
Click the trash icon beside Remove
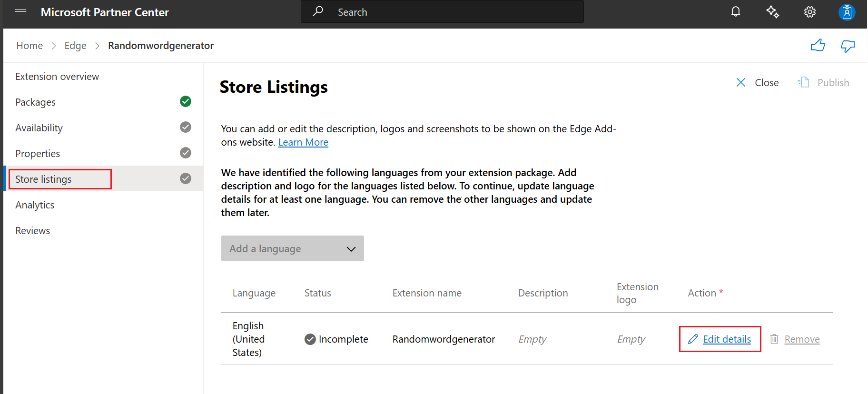pyautogui.click(x=774, y=339)
